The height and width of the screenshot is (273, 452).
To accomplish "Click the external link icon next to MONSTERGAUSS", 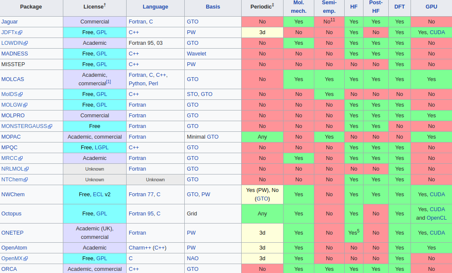I will [x=50, y=126].
